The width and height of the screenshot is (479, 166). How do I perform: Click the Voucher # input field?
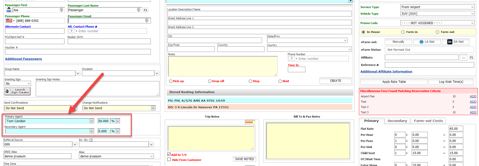(78, 52)
